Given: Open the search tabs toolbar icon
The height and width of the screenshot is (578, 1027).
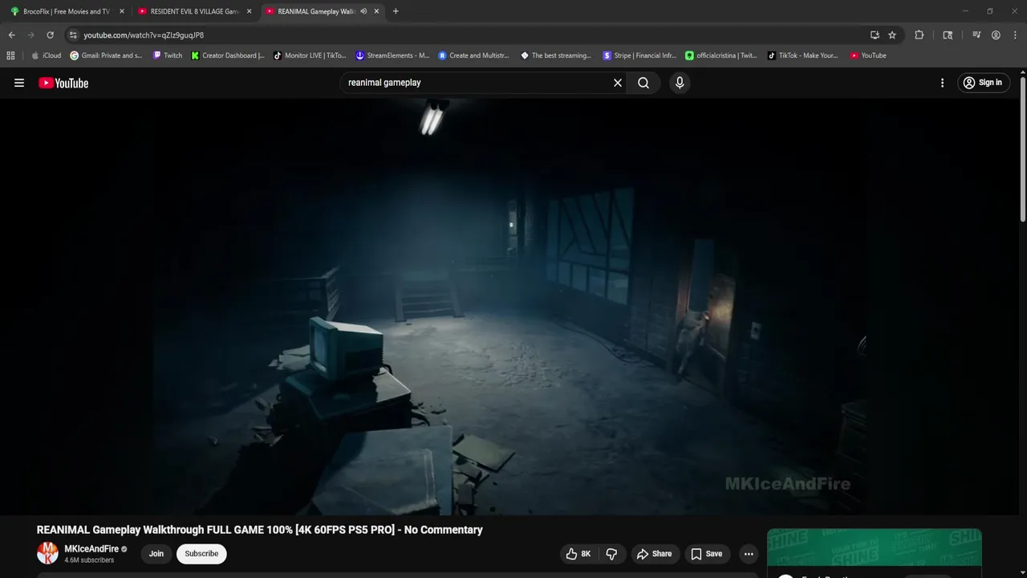Looking at the screenshot, I should (948, 35).
